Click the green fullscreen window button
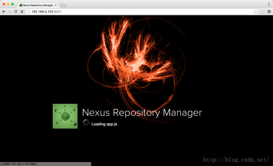The image size is (273, 166). click(x=13, y=4)
